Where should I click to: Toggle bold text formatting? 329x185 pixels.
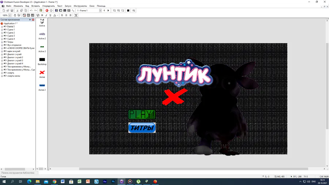click(42, 15)
